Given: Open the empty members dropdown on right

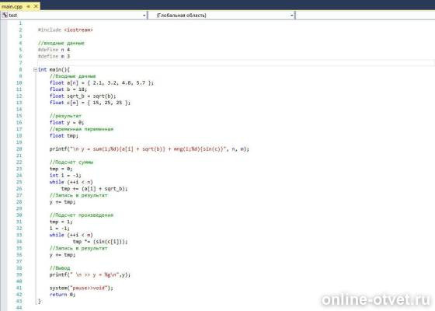Looking at the screenshot, I should tap(365, 15).
